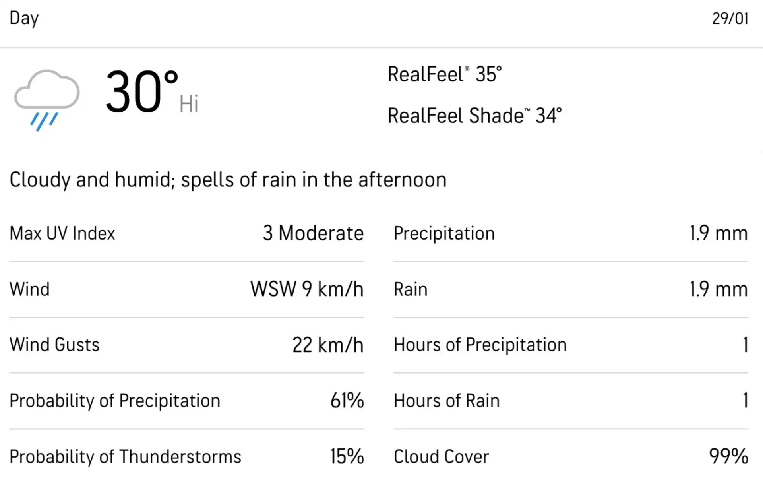Select Probability of Precipitation row
763x477 pixels.
pos(187,401)
